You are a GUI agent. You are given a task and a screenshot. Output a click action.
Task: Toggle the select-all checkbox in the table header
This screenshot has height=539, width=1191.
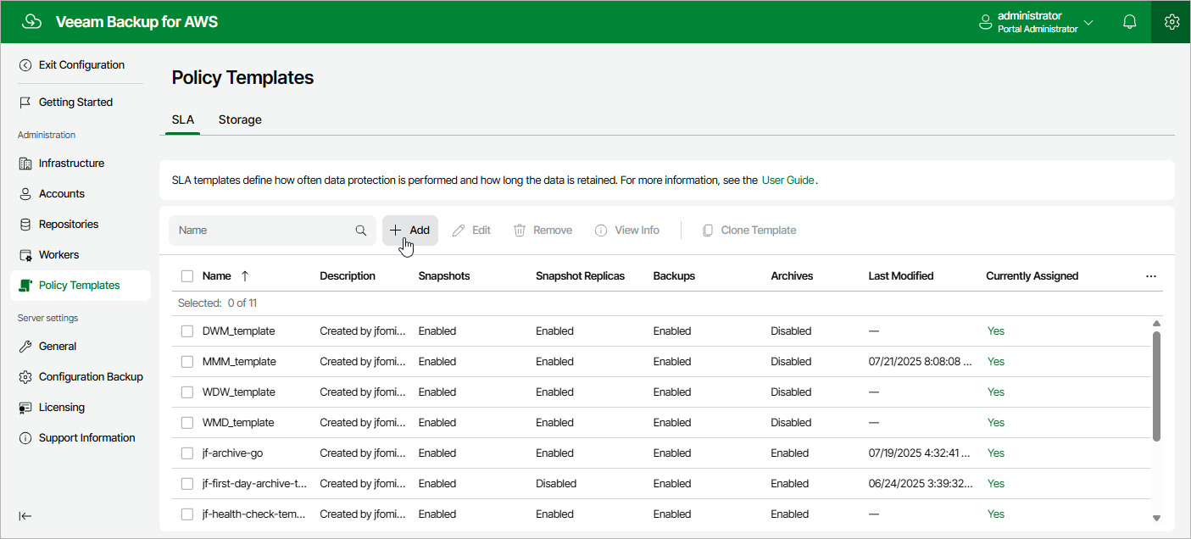pos(187,276)
